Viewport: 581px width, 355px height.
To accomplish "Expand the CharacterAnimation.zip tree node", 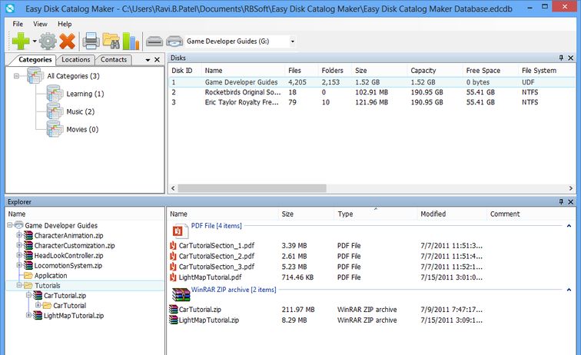I will tap(19, 235).
